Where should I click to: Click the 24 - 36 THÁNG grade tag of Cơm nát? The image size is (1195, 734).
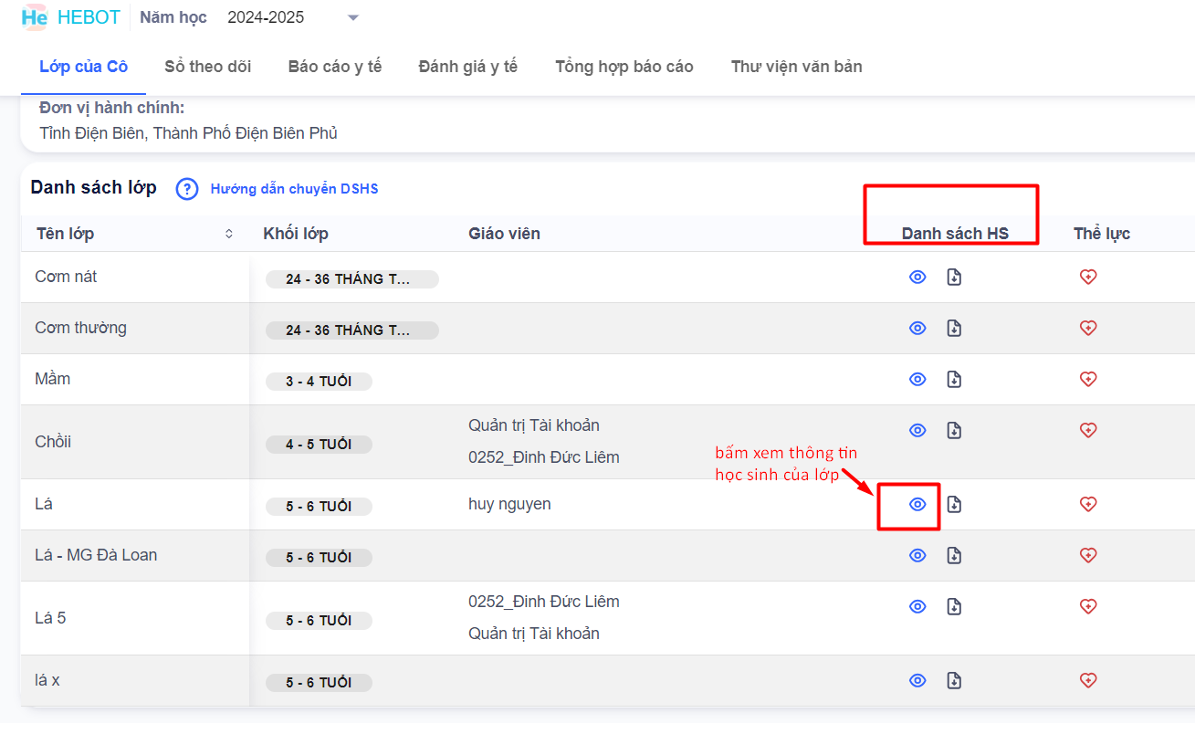(x=351, y=279)
